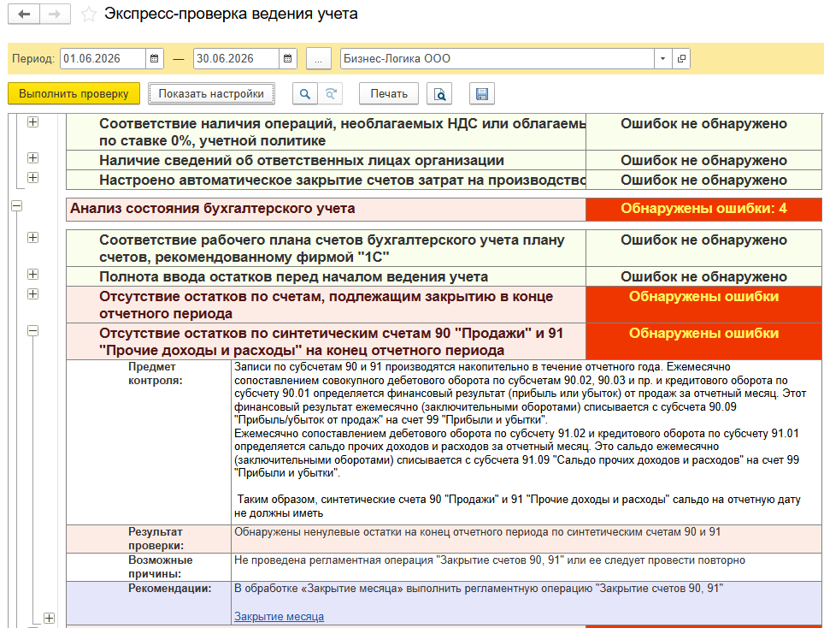Select the Возможные причины label

[161, 567]
